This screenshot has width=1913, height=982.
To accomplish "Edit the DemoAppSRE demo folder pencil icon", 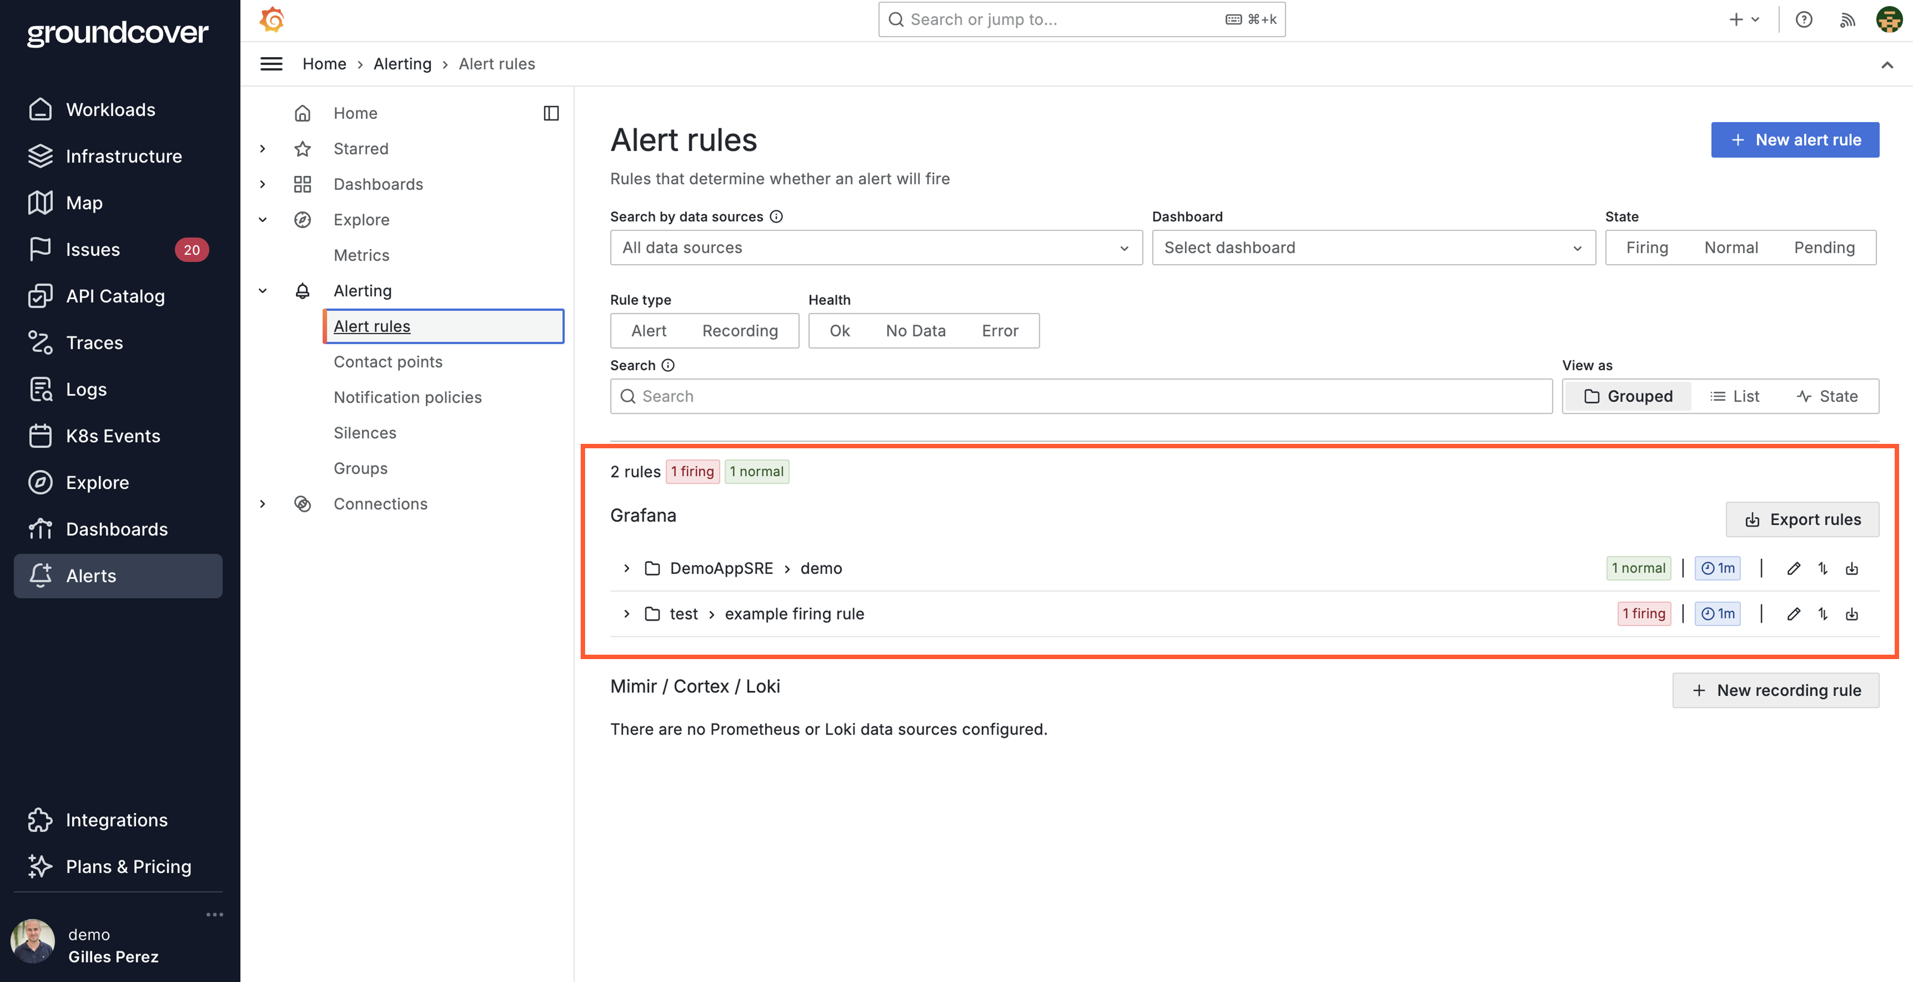I will 1794,569.
